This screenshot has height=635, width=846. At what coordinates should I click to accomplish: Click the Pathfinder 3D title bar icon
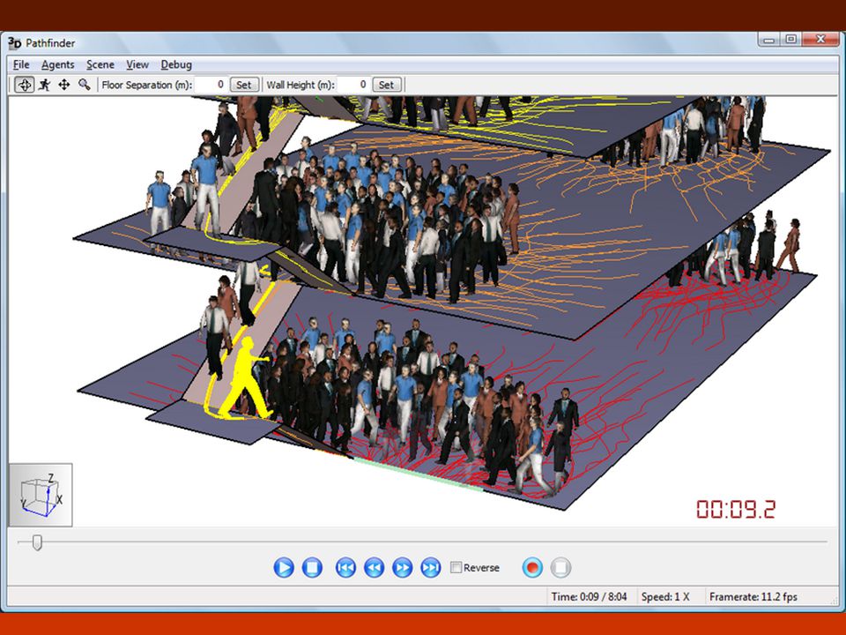pyautogui.click(x=15, y=43)
